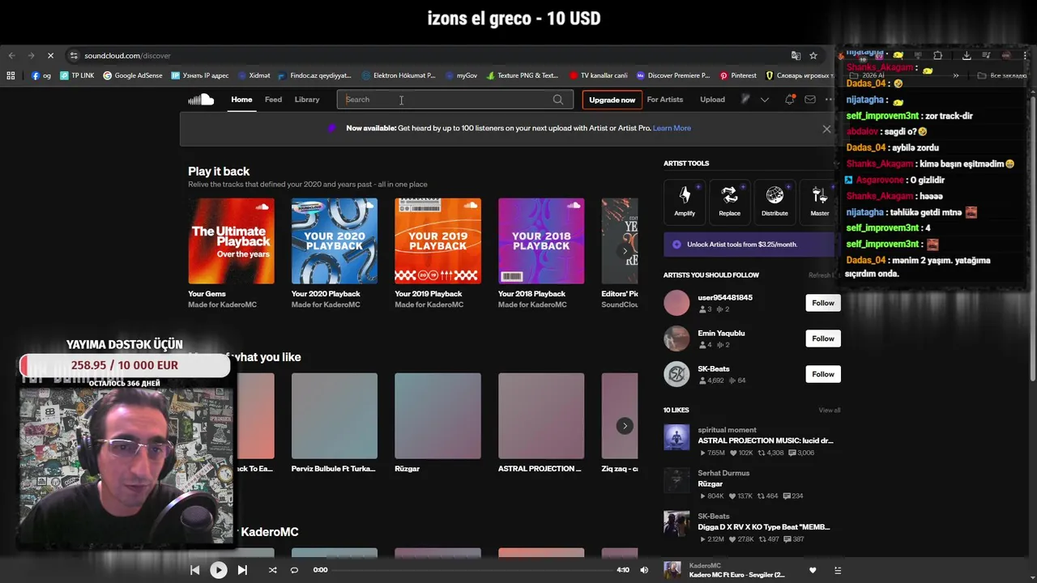Open the Library tab

click(x=307, y=100)
